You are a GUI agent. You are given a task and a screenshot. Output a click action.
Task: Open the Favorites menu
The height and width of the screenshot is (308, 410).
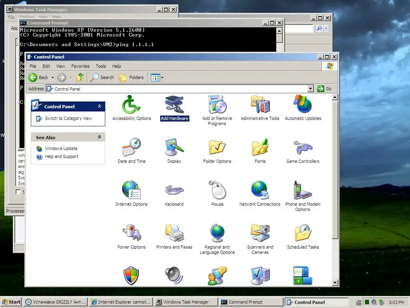pyautogui.click(x=80, y=66)
